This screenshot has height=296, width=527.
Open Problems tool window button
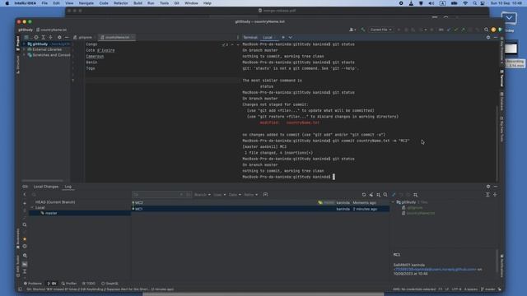coord(33,284)
